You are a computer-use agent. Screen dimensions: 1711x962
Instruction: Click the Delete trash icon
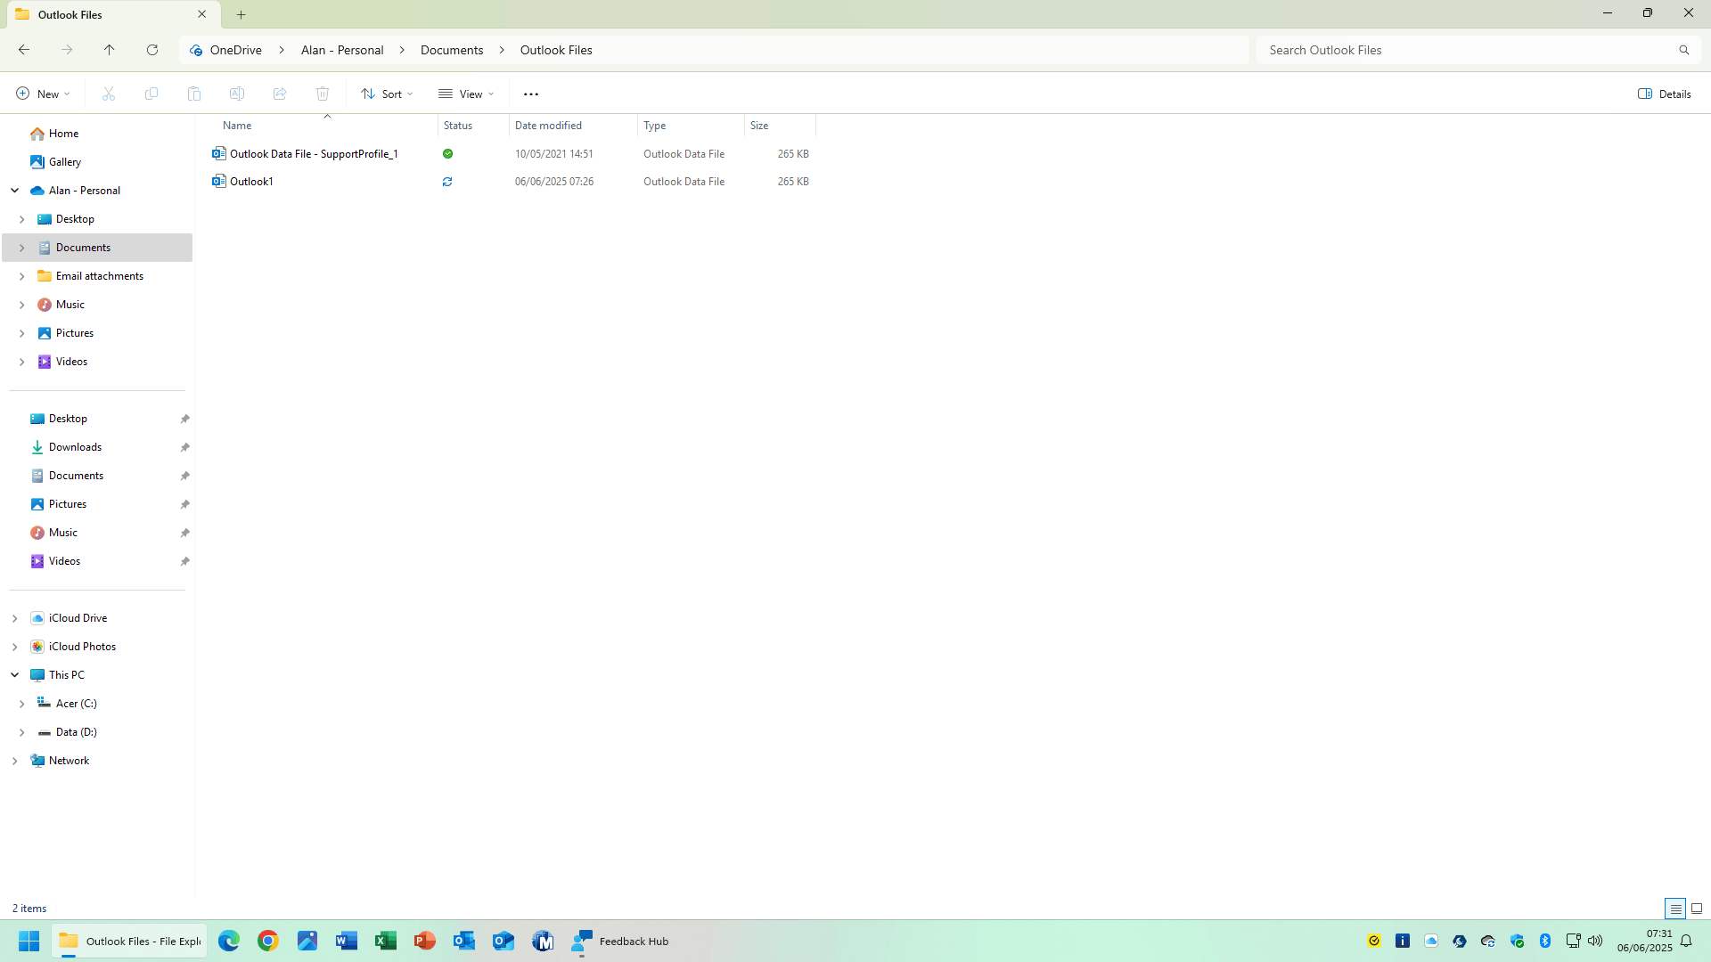(322, 94)
